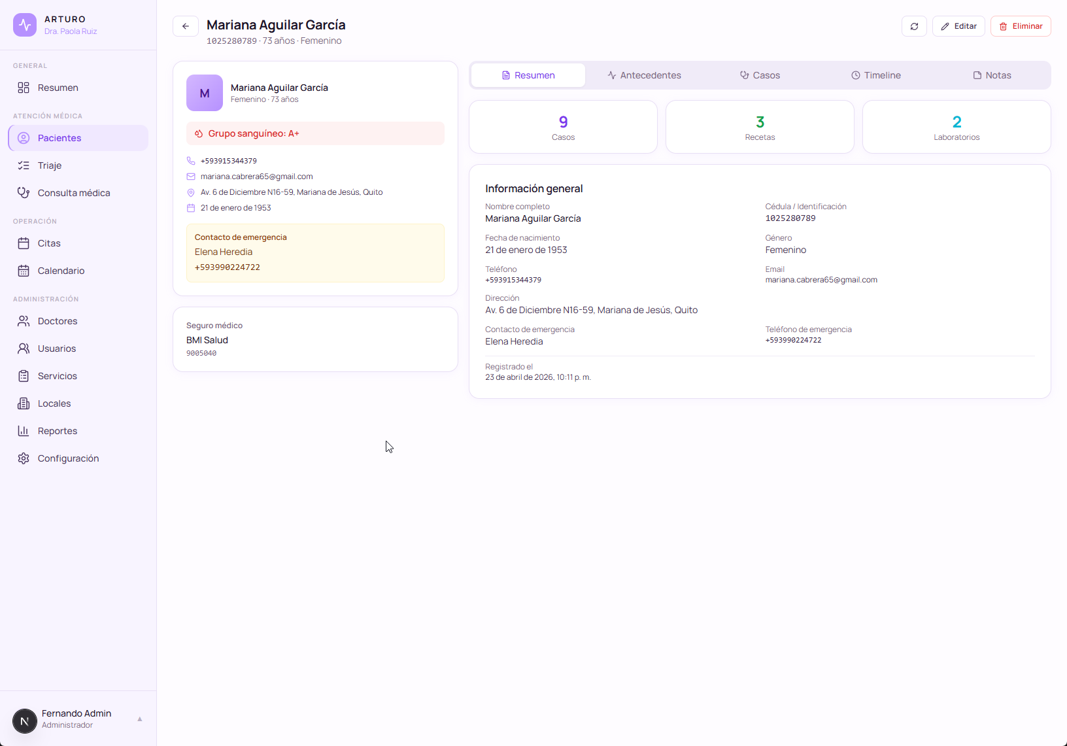Open Consulta médica stethoscope item
Screen dimensions: 1067x746
73,193
